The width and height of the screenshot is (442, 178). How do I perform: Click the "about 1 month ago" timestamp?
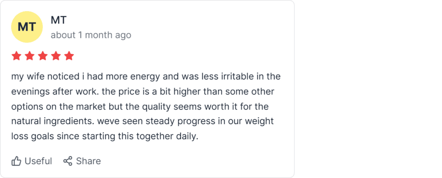[x=91, y=35]
